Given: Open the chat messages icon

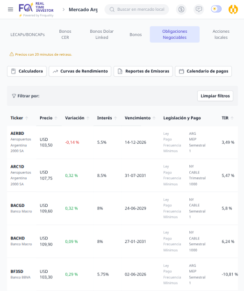Looking at the screenshot, I should 199,9.
